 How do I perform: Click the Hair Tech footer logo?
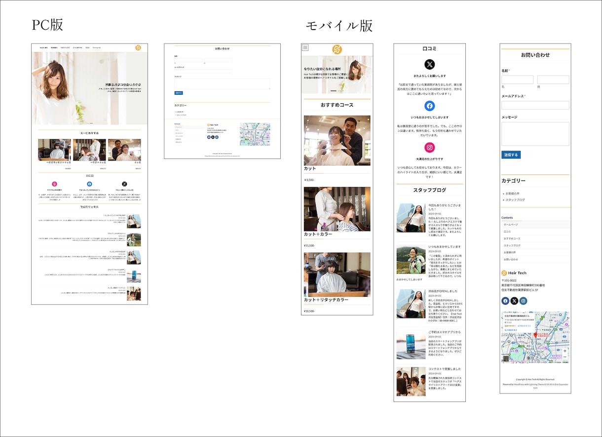pos(514,273)
